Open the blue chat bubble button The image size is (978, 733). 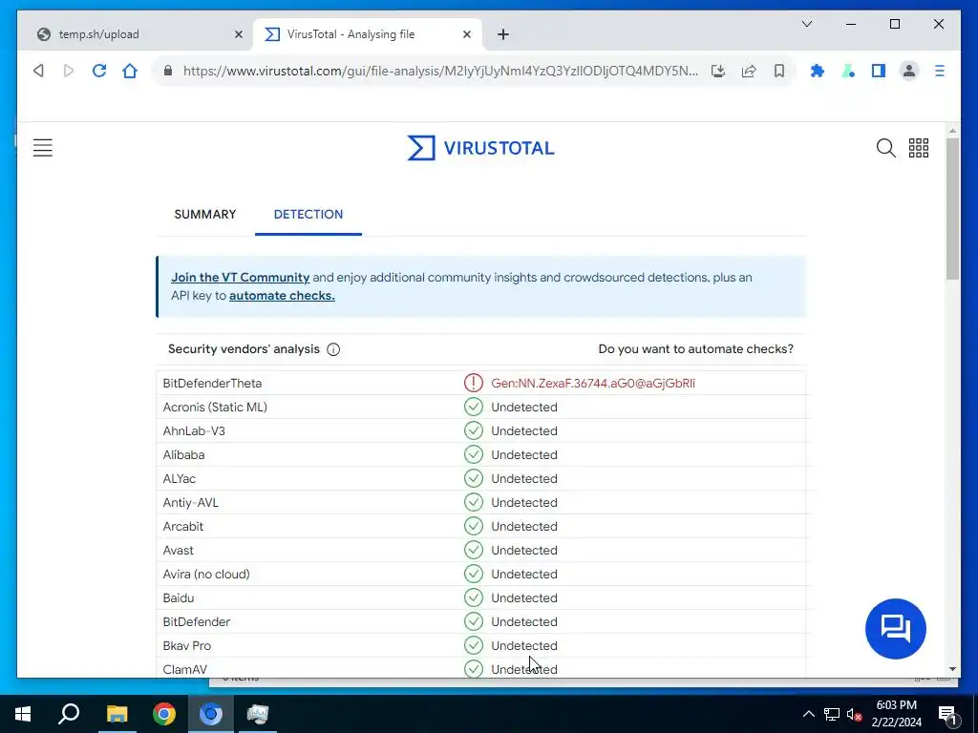pos(896,628)
